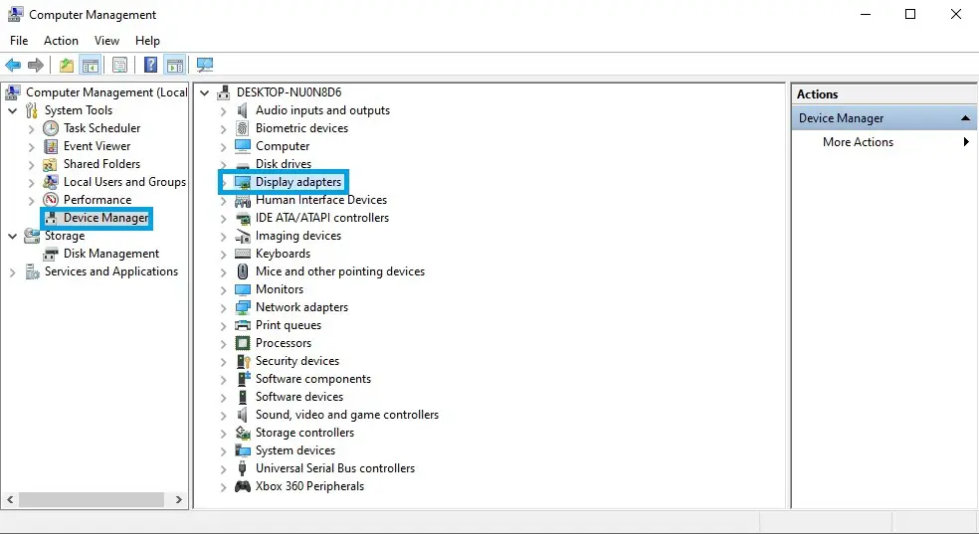
Task: Click the Properties toolbar icon
Action: (119, 65)
